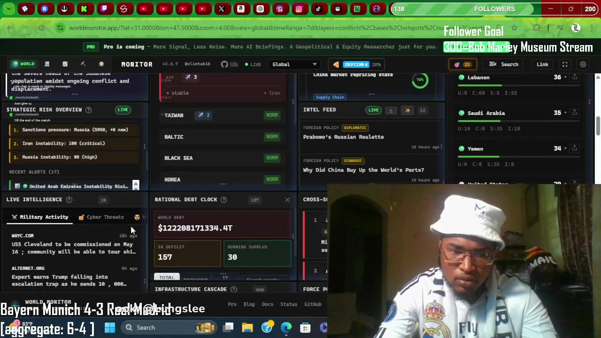Share Yemen score via share icon
601x338 pixels.
574,148
